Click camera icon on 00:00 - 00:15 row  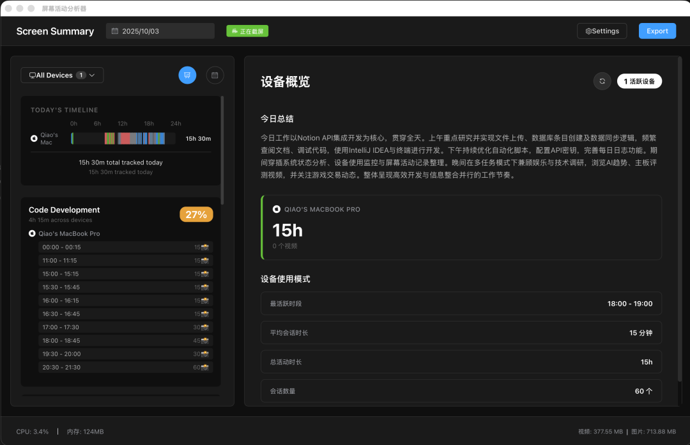[x=205, y=247]
